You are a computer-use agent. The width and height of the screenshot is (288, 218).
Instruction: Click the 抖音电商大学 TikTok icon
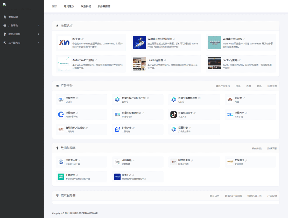[173, 115]
